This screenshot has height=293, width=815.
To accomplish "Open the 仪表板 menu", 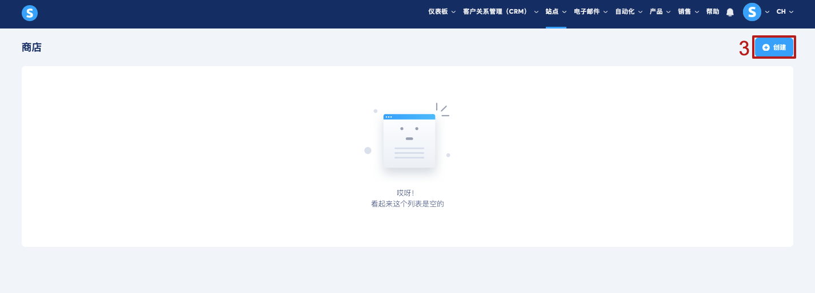I will [x=442, y=11].
